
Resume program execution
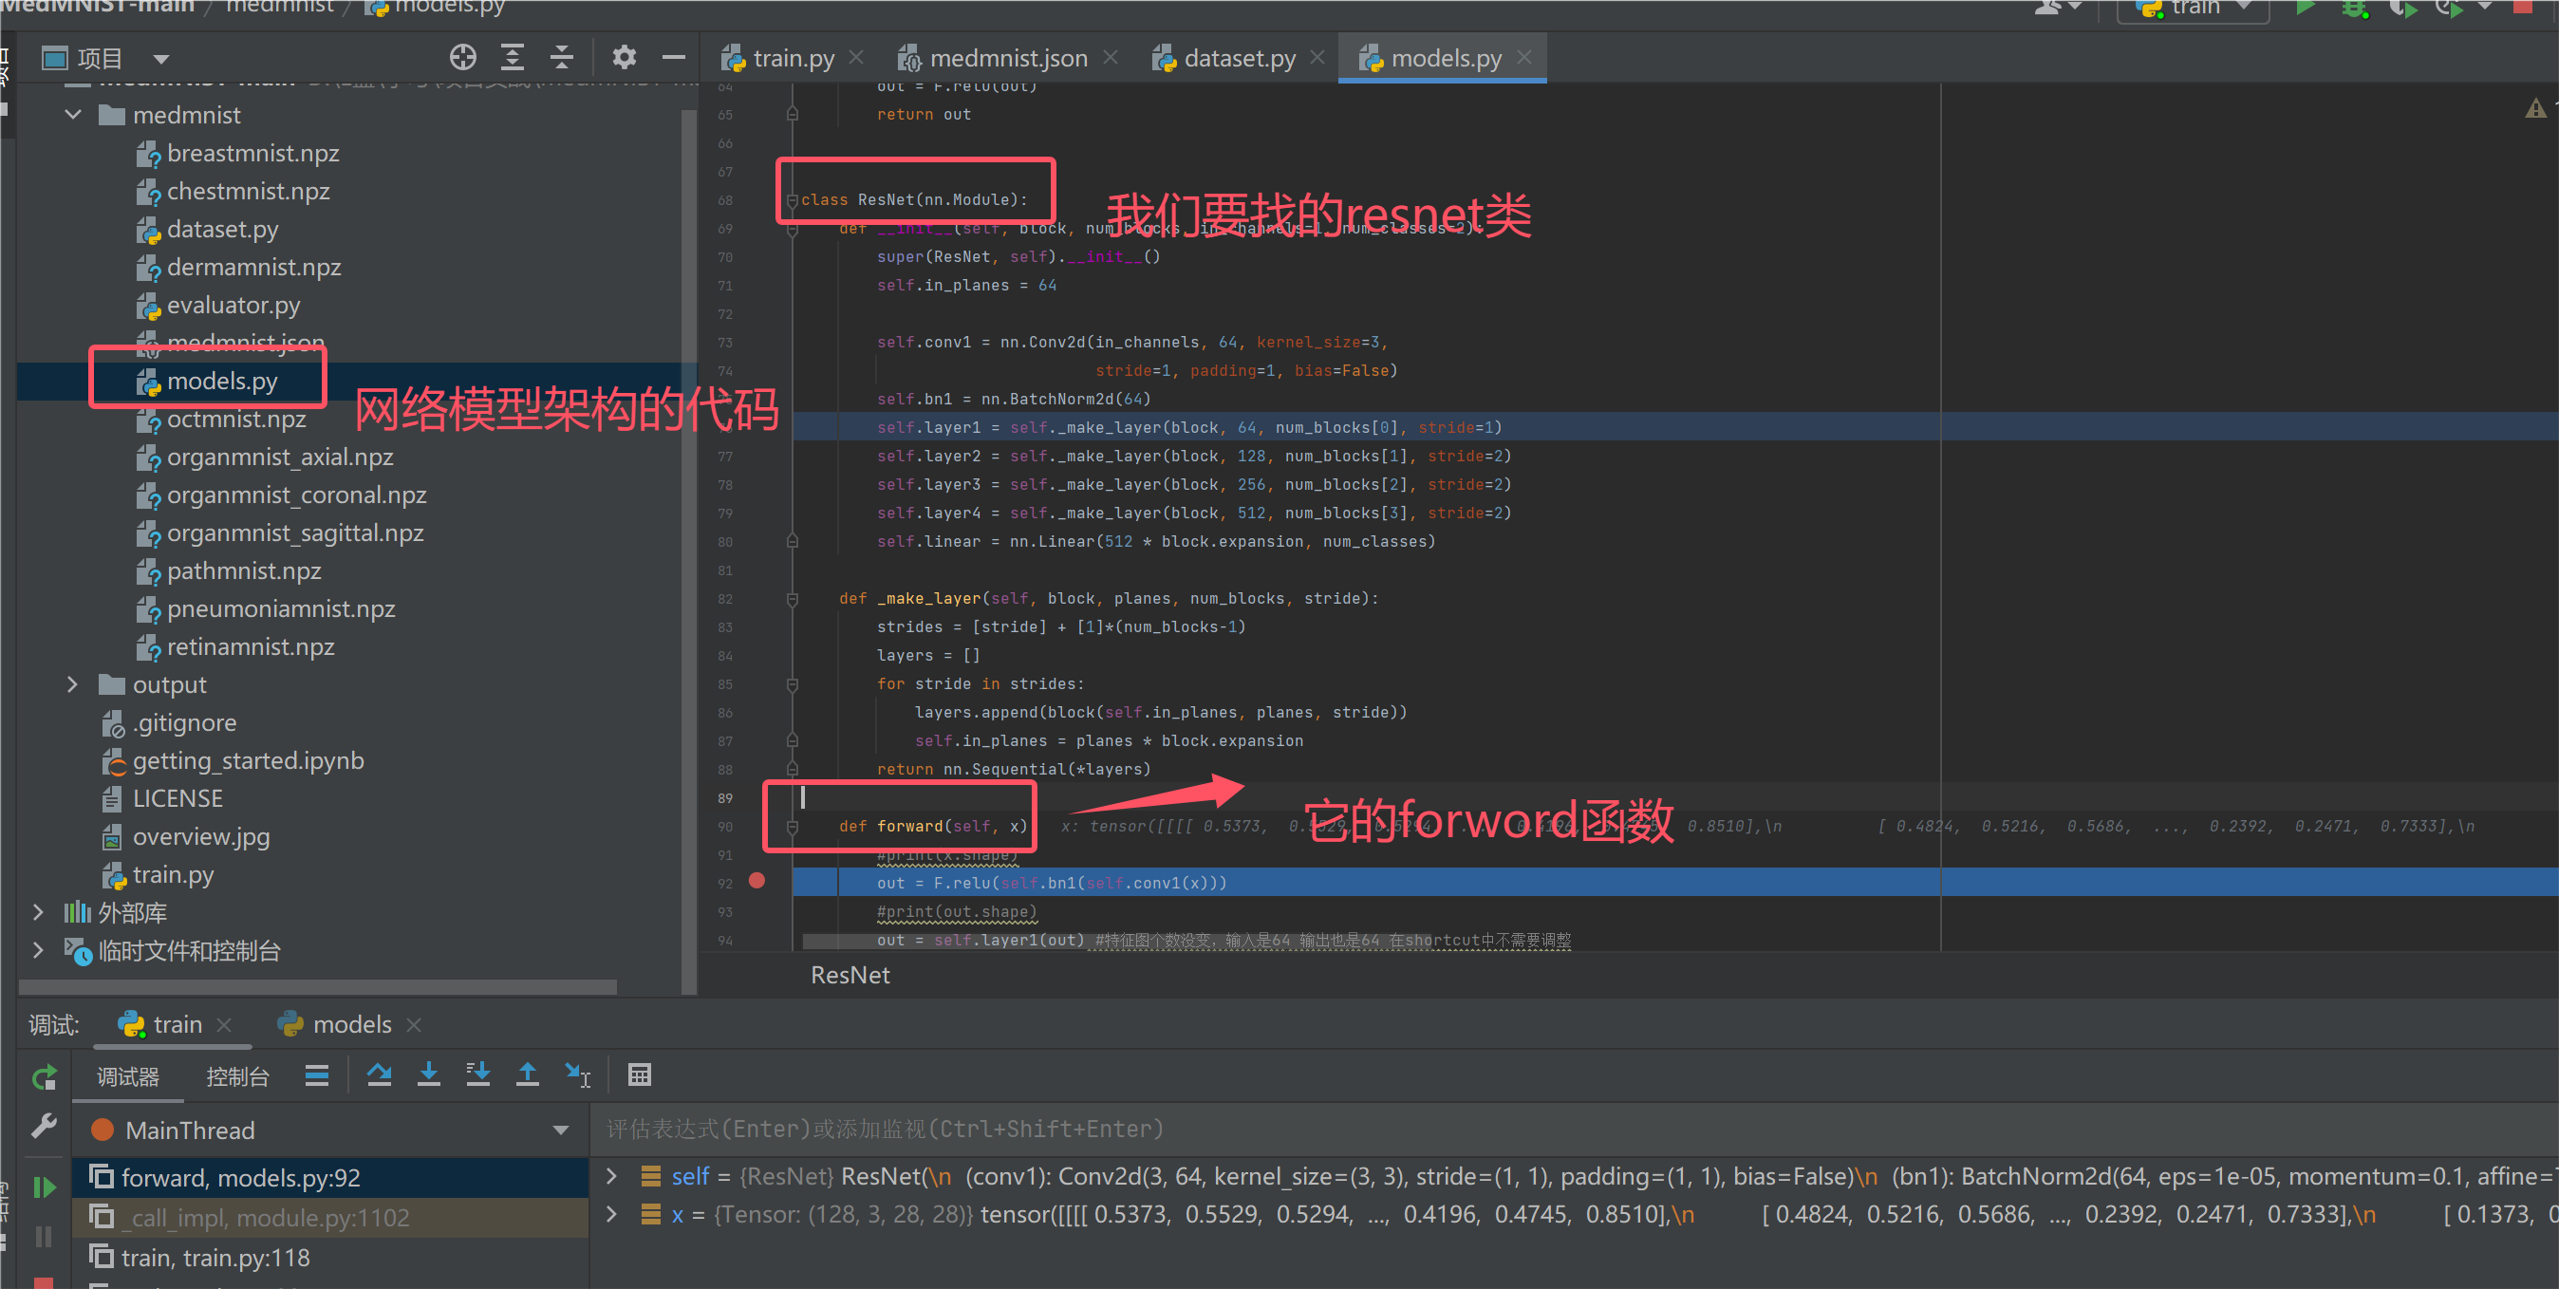(45, 1186)
